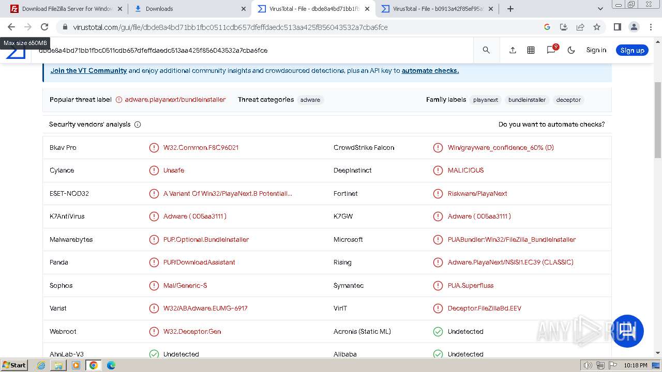Click the install app icon

(x=564, y=27)
